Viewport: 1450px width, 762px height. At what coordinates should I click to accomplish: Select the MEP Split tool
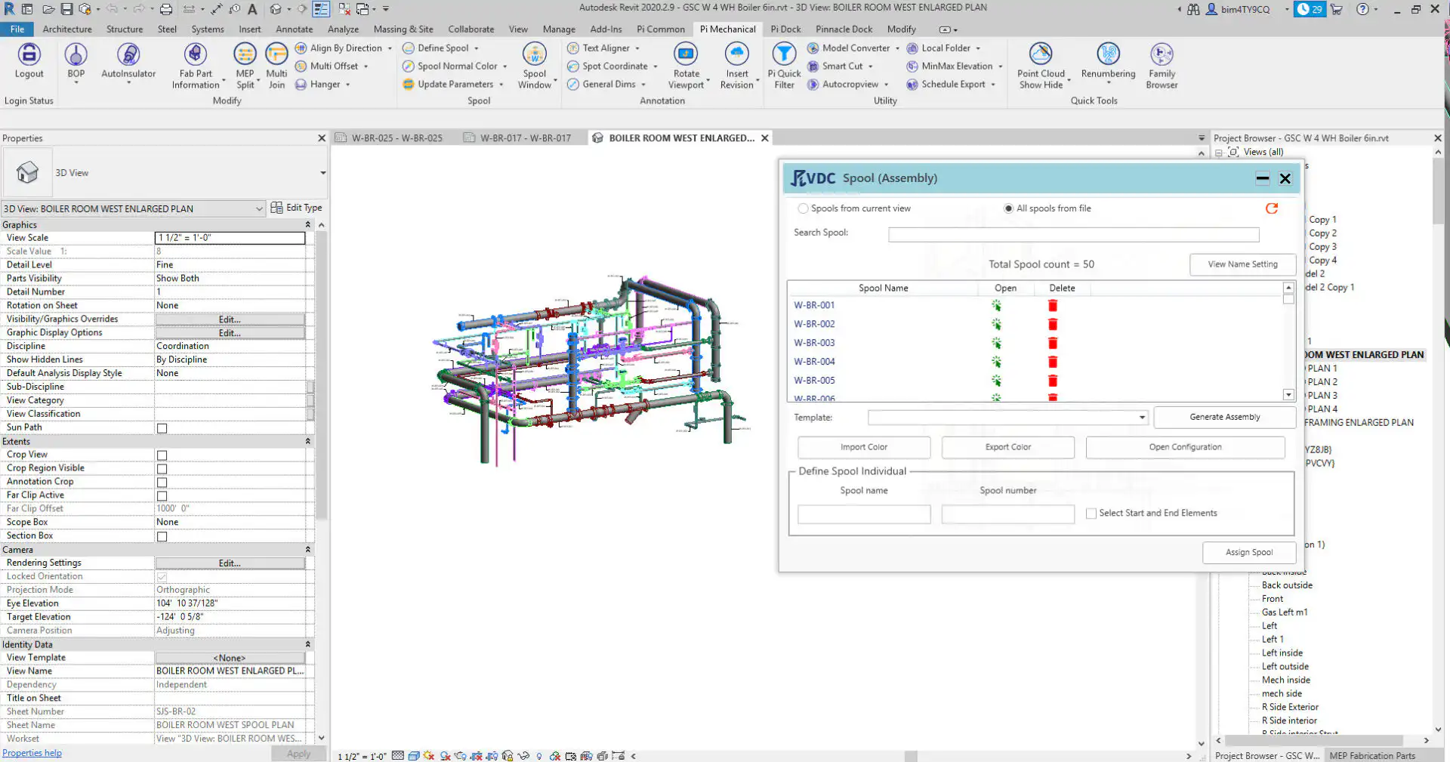pos(245,66)
